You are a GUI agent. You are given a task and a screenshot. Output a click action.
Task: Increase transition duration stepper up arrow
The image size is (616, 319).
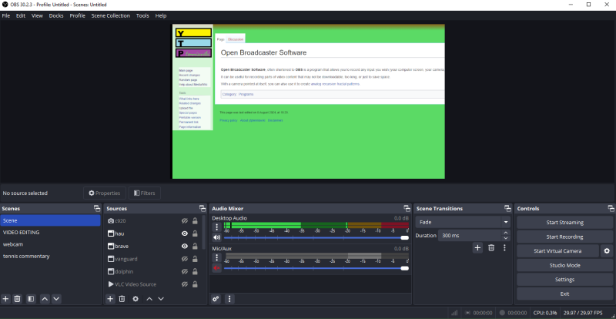(506, 233)
